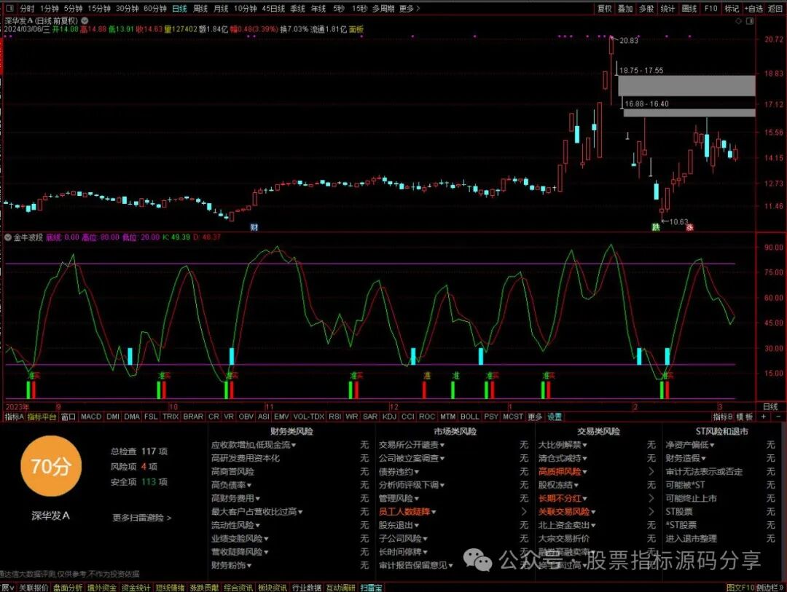This screenshot has height=592, width=787.
Task: Click the green 跌 marker near 10.63 low
Action: click(656, 227)
